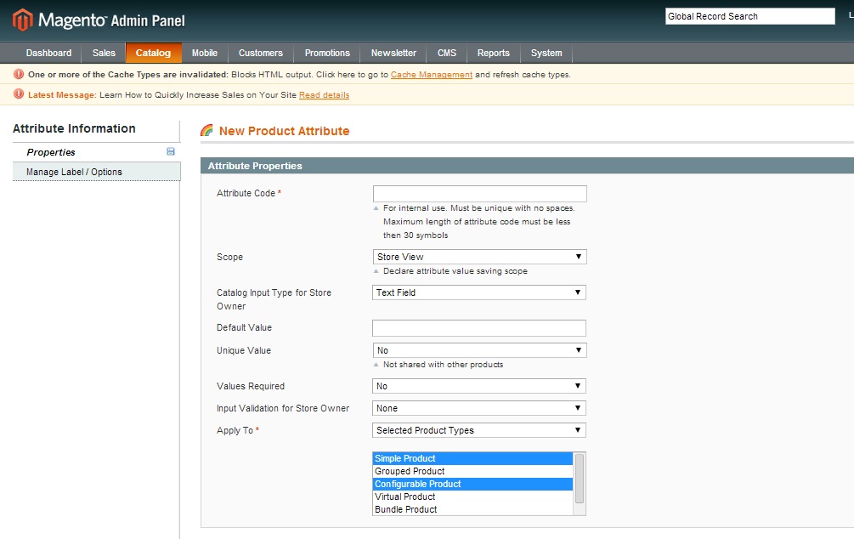Open the Scope dropdown
This screenshot has width=854, height=539.
[x=479, y=257]
